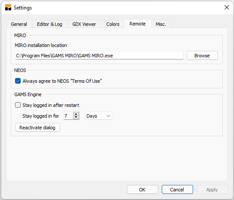Viewport: 234px width, 200px height.
Task: Select the GDX Viewer tab
Action: (x=84, y=24)
